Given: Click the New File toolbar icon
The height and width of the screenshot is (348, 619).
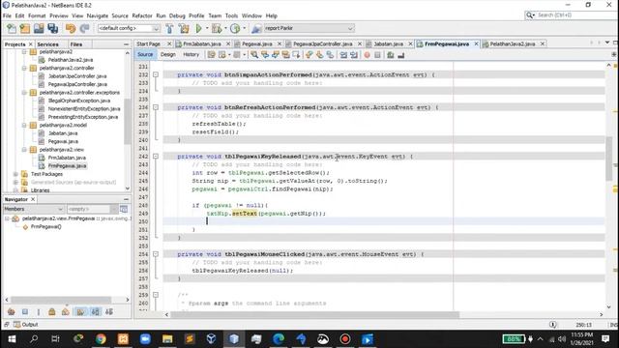Looking at the screenshot, I should [12, 28].
